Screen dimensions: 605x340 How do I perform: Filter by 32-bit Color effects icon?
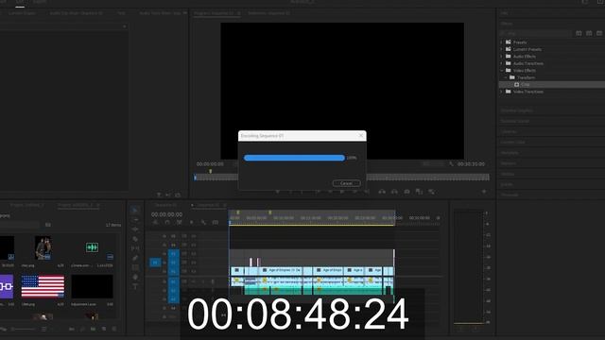point(589,34)
